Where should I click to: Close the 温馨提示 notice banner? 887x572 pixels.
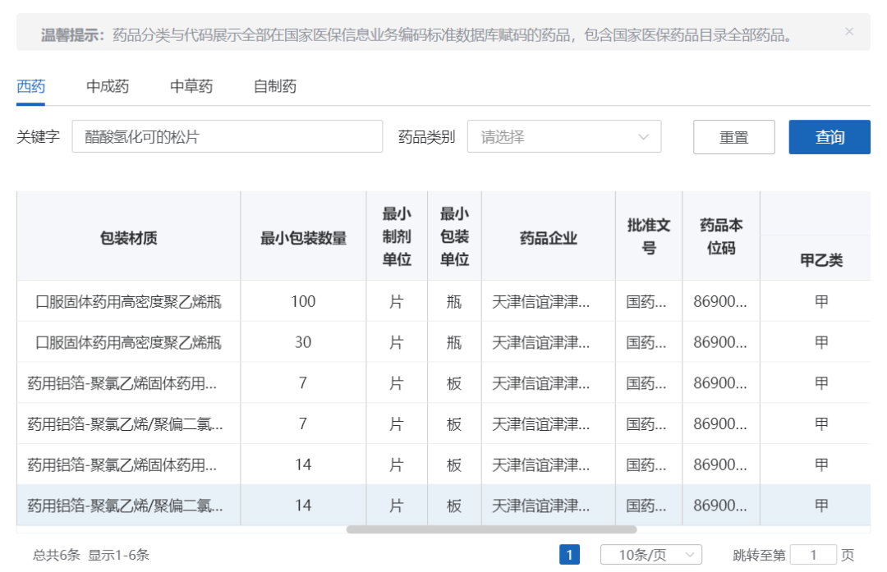(x=849, y=33)
